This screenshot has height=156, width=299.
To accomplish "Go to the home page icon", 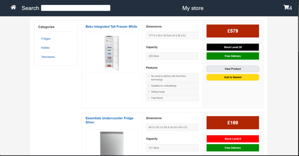I will pos(13,7).
